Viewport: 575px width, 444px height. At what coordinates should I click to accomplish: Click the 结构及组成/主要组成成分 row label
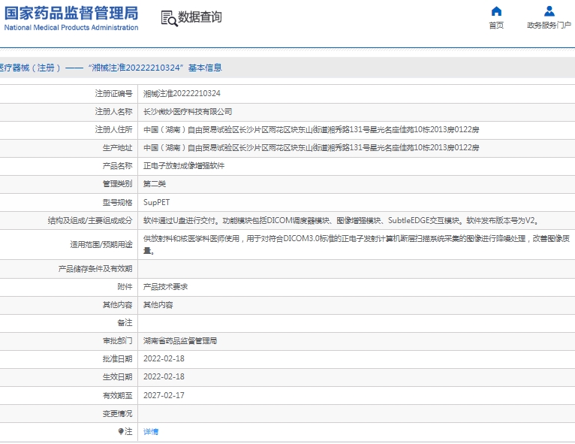(90, 221)
